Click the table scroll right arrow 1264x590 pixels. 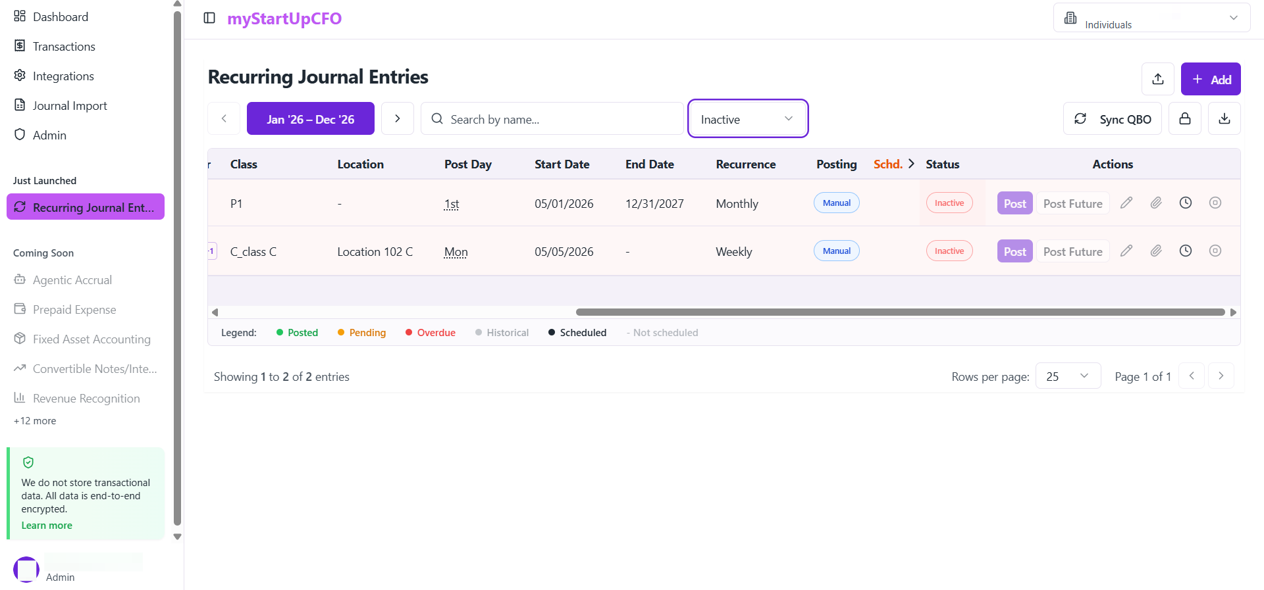pos(1234,312)
